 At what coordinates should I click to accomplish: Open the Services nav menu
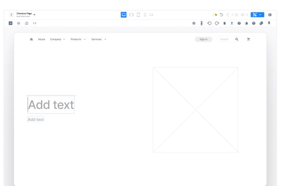(x=96, y=39)
